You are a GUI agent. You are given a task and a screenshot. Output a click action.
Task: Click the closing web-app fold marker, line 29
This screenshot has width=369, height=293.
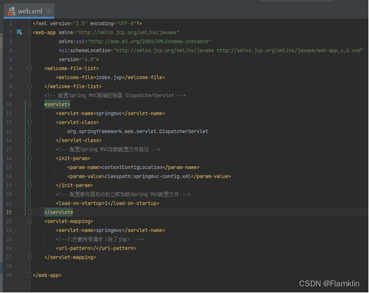(x=29, y=275)
